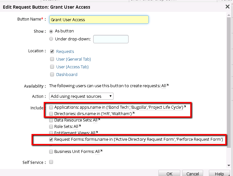
Task: Click edit icon after Applications filter expression
Action: click(185, 107)
